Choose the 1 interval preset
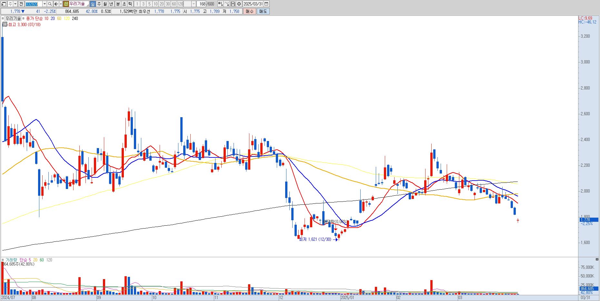Viewport: 600px width, 301px height. click(x=137, y=4)
